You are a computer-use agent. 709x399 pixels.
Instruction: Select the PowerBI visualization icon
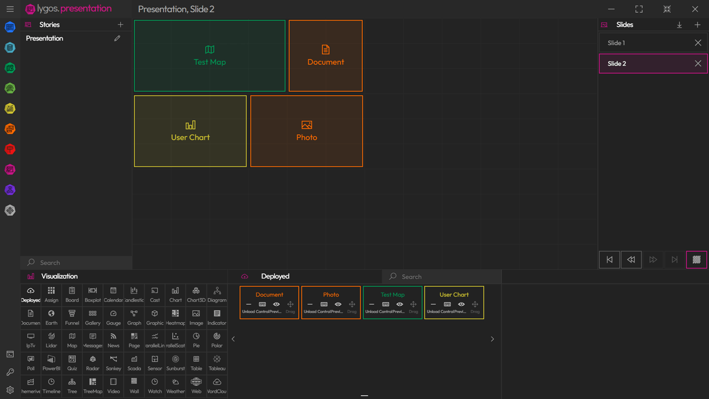pos(51,362)
